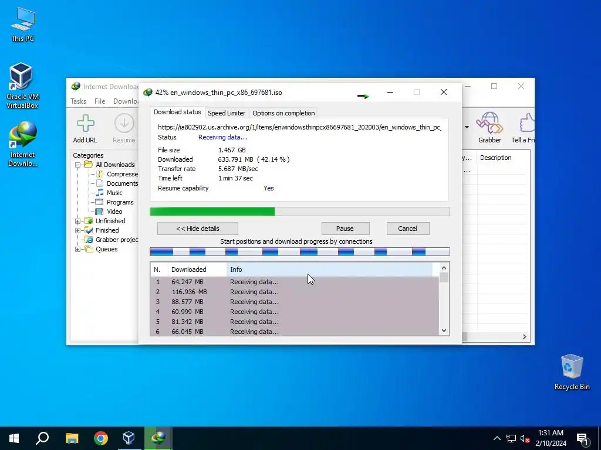601x450 pixels.
Task: Select the Compressed category folder icon
Action: pos(100,173)
